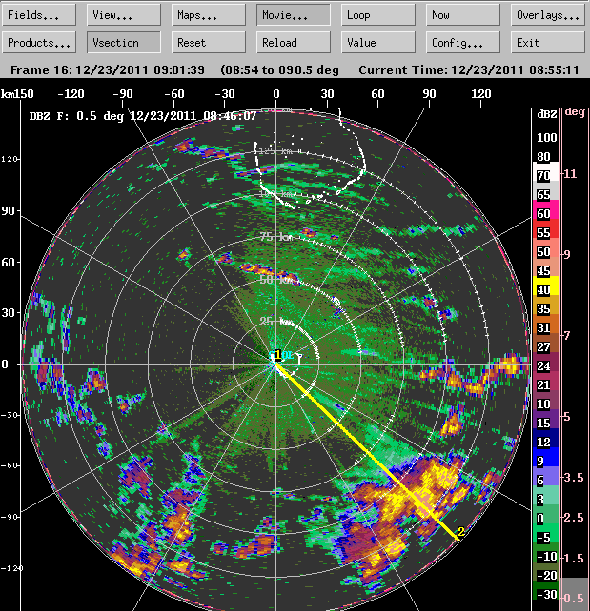
Task: Select the 1.5 deg elevation tick
Action: pos(573,558)
